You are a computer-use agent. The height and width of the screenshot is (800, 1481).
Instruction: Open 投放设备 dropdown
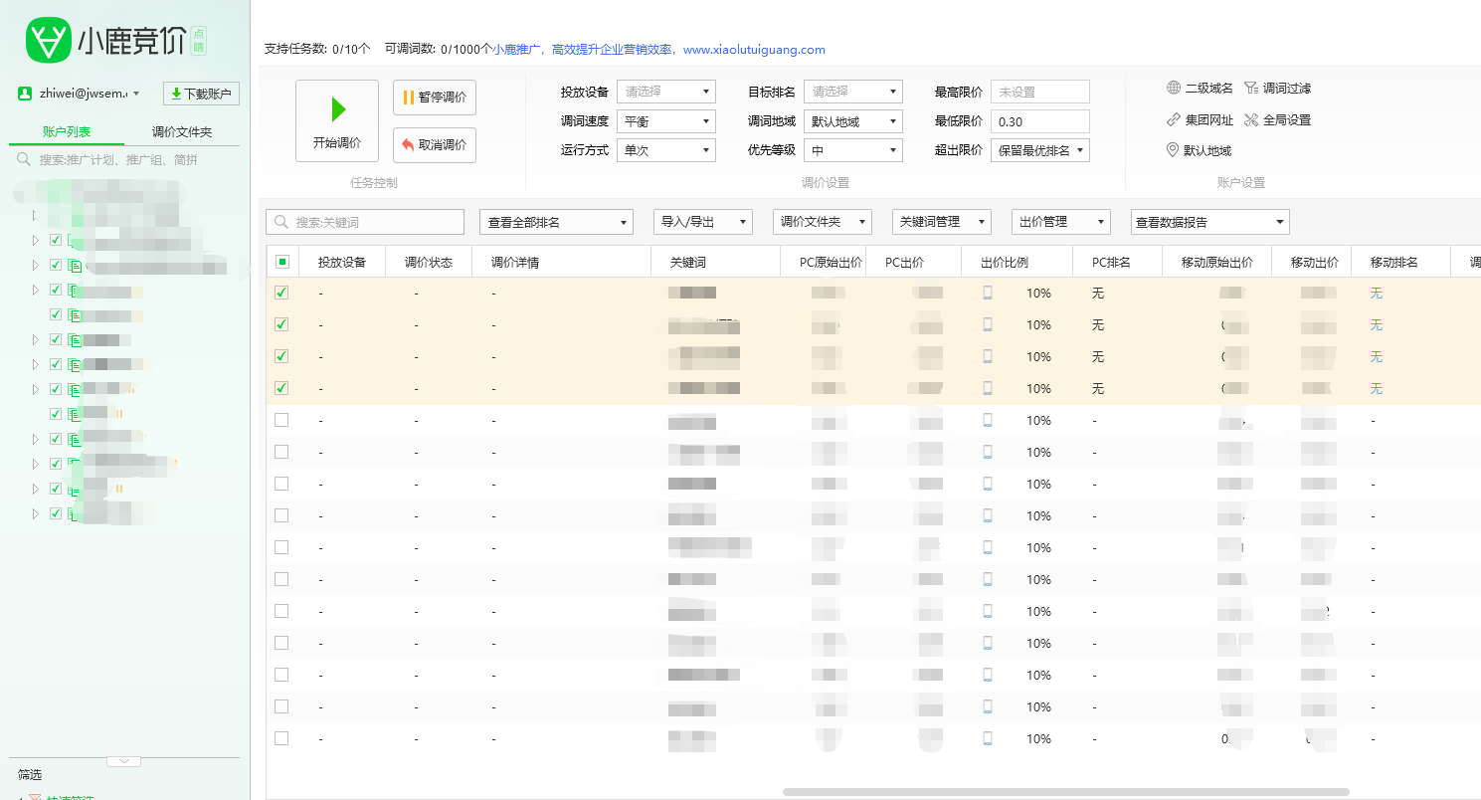666,92
